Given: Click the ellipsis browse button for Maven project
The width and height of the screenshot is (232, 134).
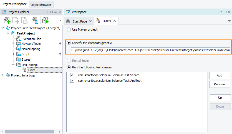Looking at the screenshot, I should pos(227,37).
